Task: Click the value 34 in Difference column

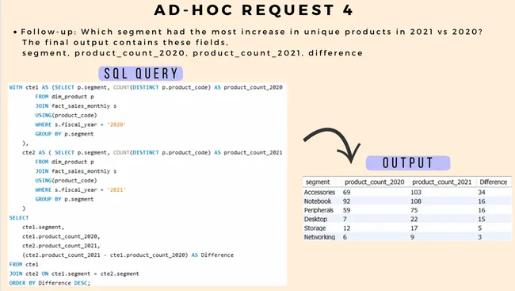Action: point(482,192)
